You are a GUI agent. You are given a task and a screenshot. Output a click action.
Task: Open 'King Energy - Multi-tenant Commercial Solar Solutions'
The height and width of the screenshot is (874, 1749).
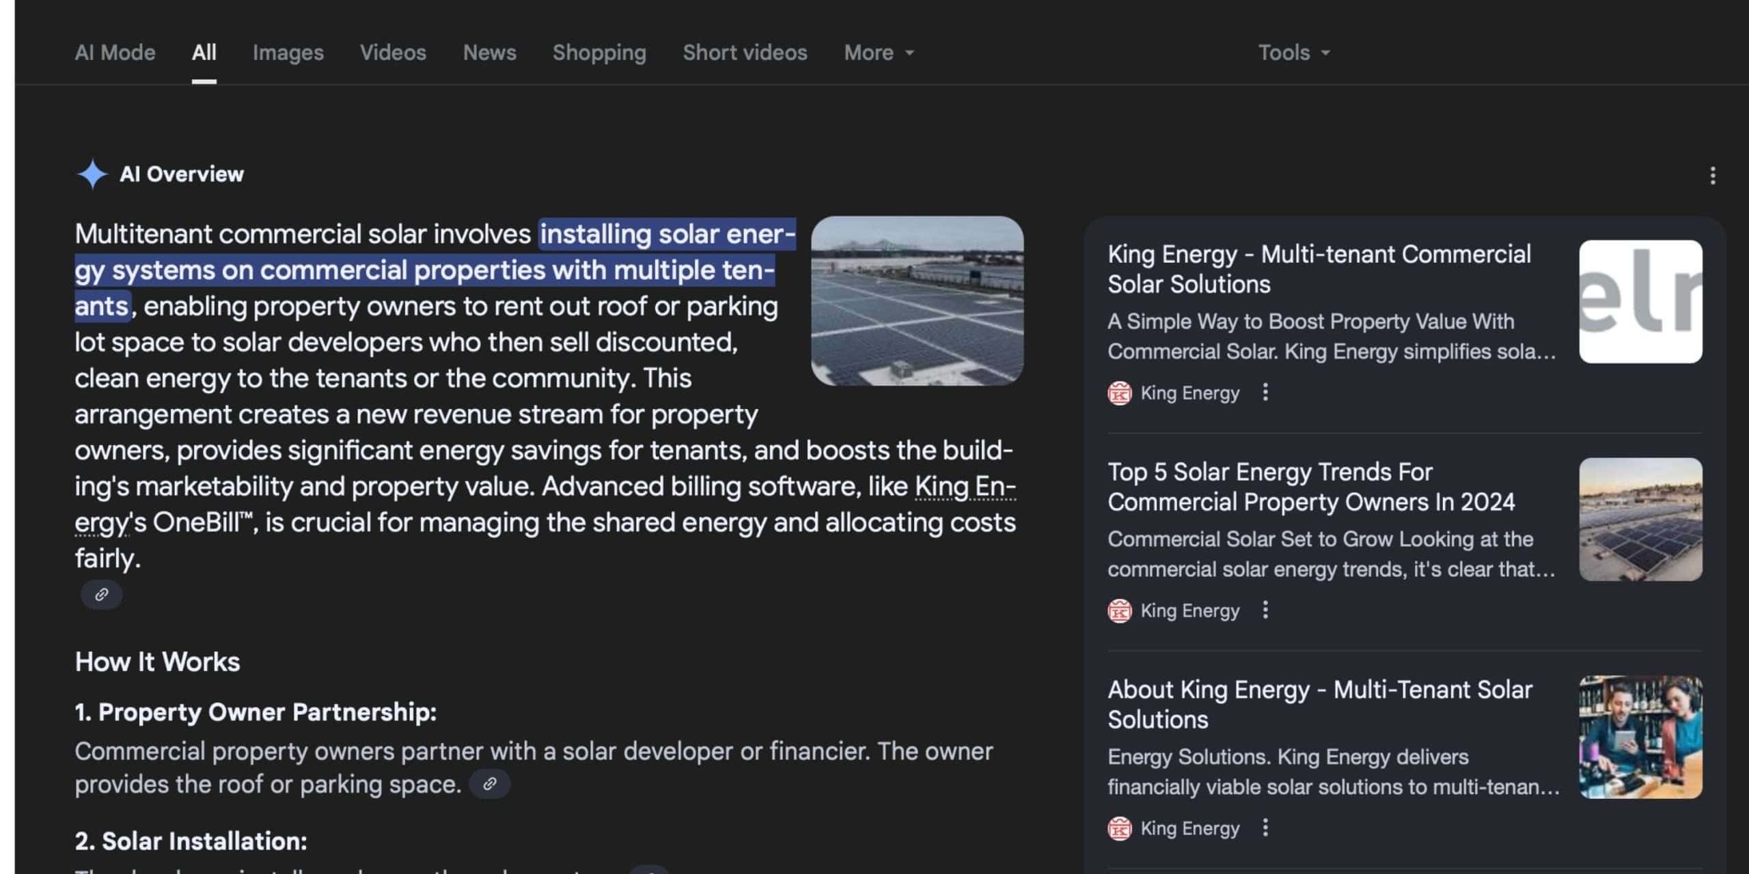pos(1319,269)
